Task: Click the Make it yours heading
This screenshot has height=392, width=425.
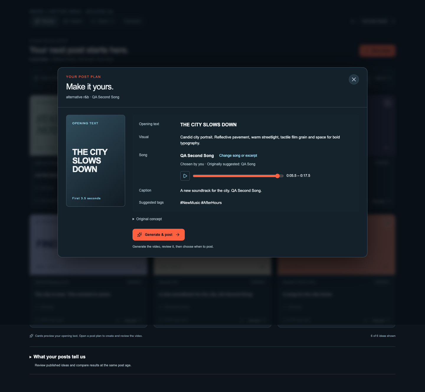Action: pyautogui.click(x=90, y=87)
